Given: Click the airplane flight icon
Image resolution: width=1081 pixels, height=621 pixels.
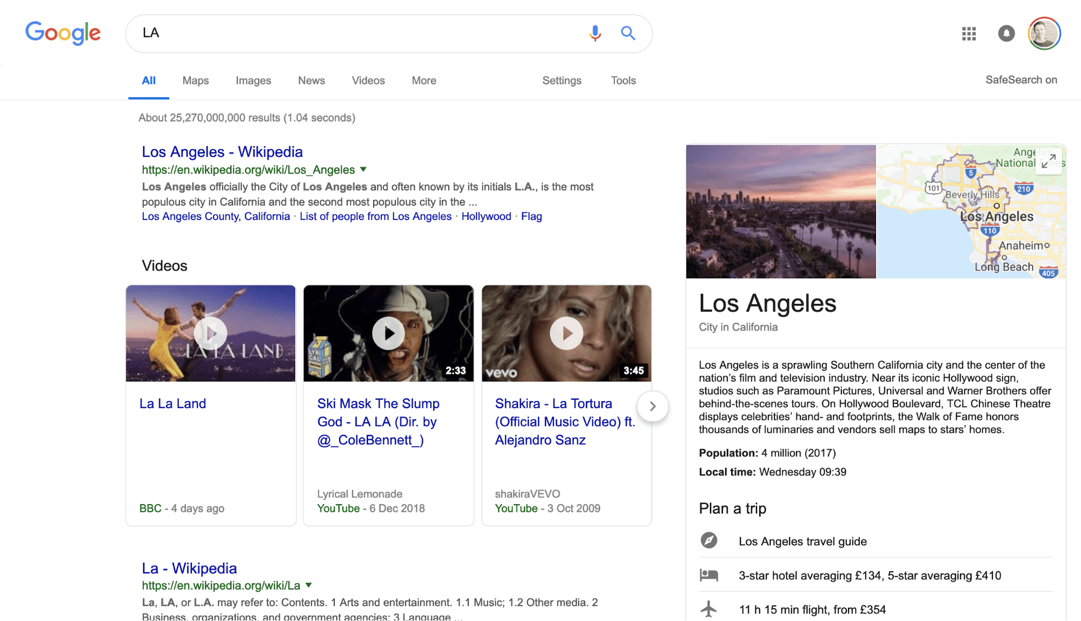Looking at the screenshot, I should (x=708, y=609).
